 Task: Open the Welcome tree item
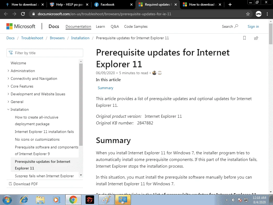(x=18, y=63)
